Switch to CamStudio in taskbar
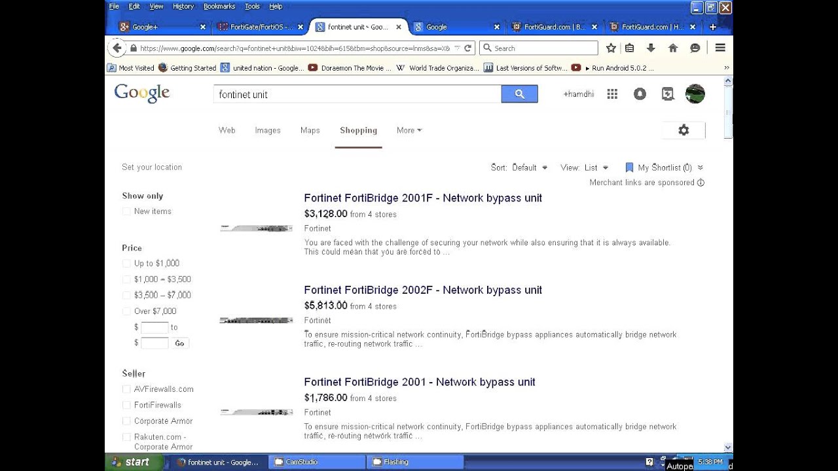838x471 pixels. tap(318, 462)
